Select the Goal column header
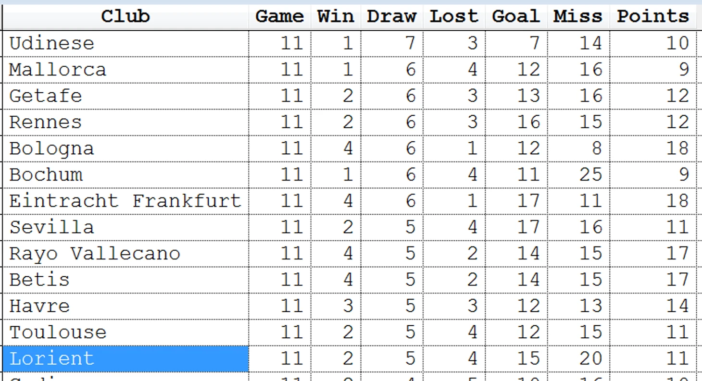This screenshot has height=381, width=702. coord(516,17)
